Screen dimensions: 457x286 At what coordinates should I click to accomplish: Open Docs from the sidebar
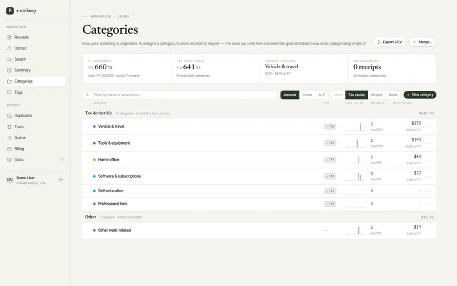pos(35,160)
